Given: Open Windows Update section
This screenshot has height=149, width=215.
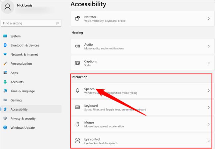Looking at the screenshot, I should click(x=23, y=127).
